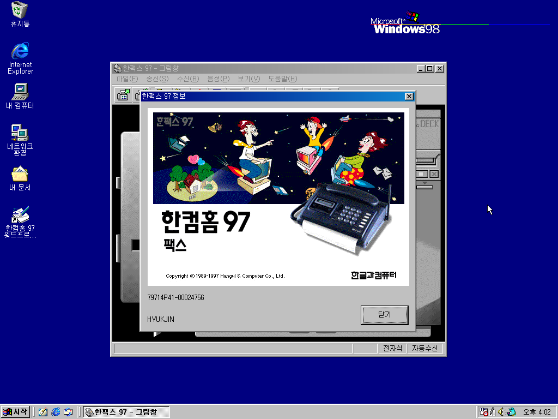This screenshot has height=419, width=558.
Task: Select the 한컴홈 97 워드프로세서 desktop shortcut
Action: [x=20, y=222]
